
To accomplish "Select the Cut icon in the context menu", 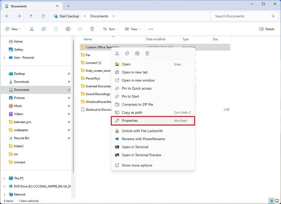I will 117,53.
